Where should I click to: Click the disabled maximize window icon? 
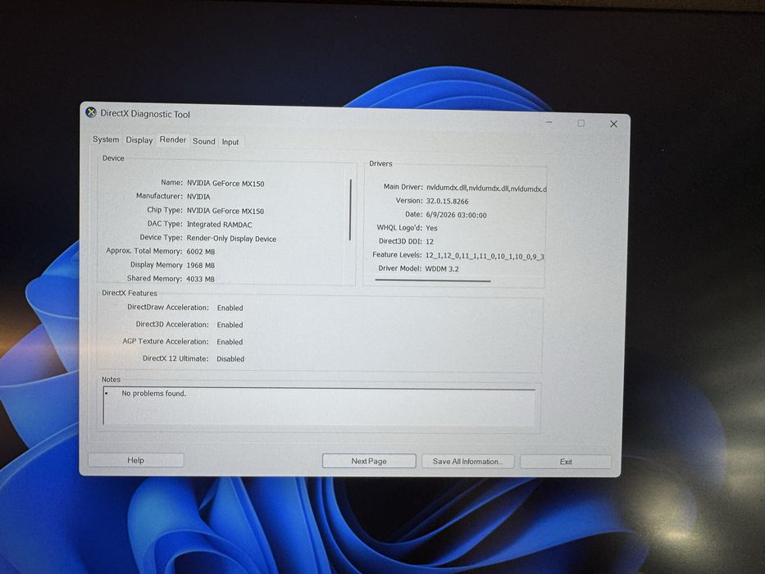tap(581, 123)
